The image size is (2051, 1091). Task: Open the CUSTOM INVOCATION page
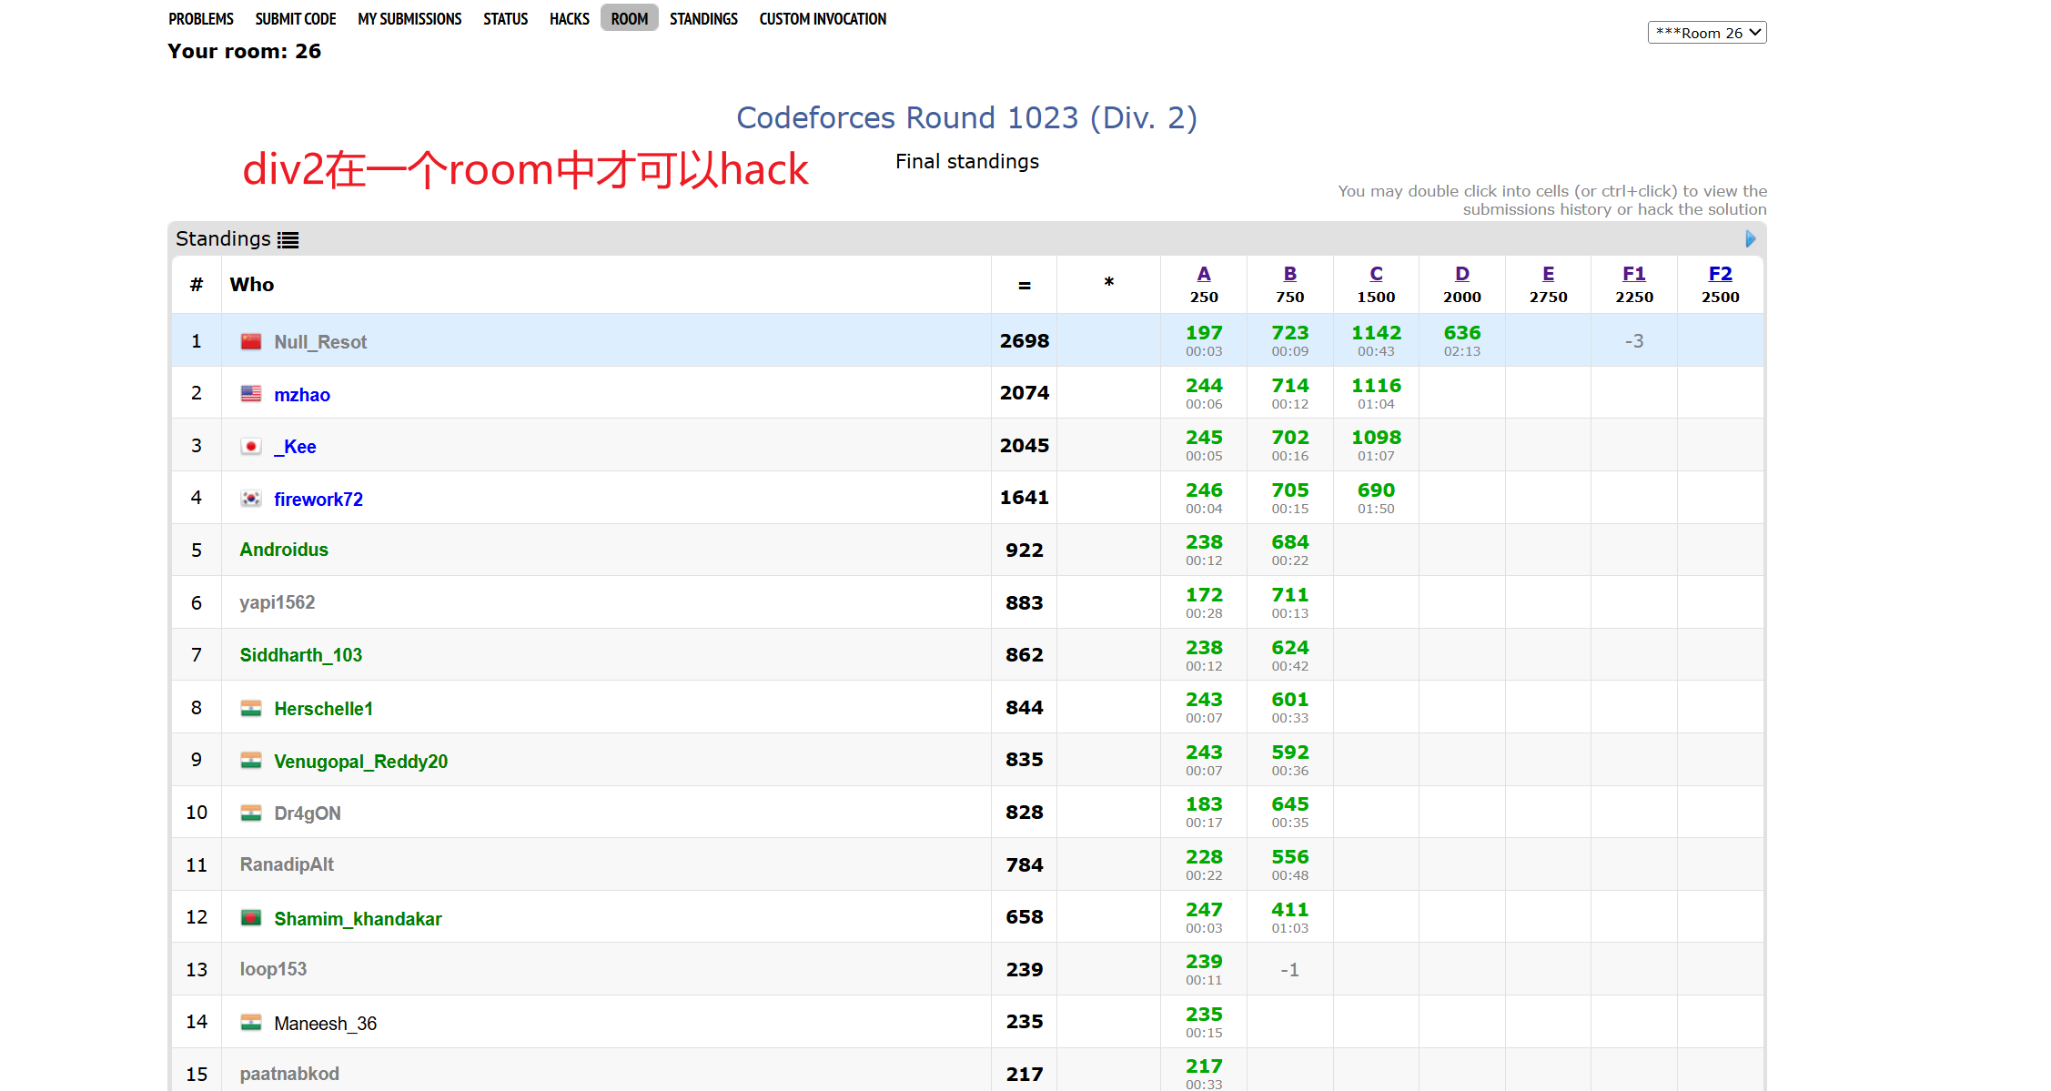point(822,18)
